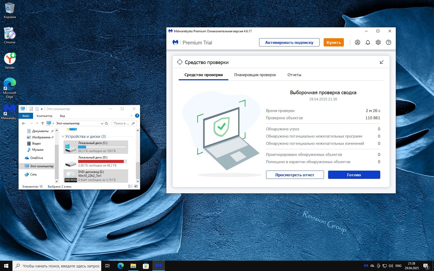The image size is (434, 271).
Task: Open Malwarebytes settings gear
Action: 378,42
